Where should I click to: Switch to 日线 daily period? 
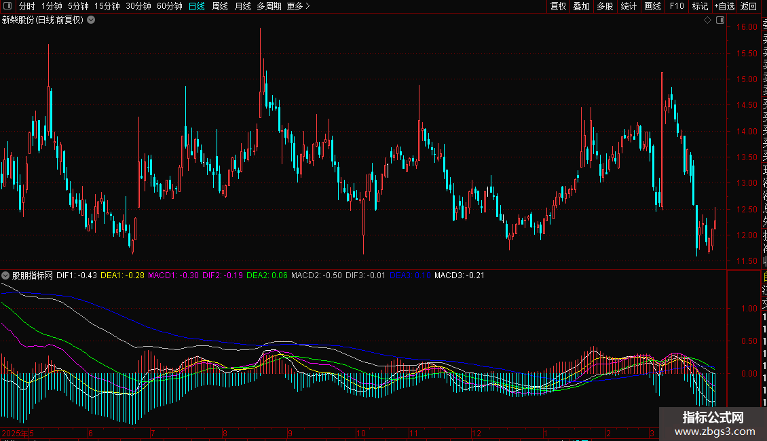click(x=196, y=6)
